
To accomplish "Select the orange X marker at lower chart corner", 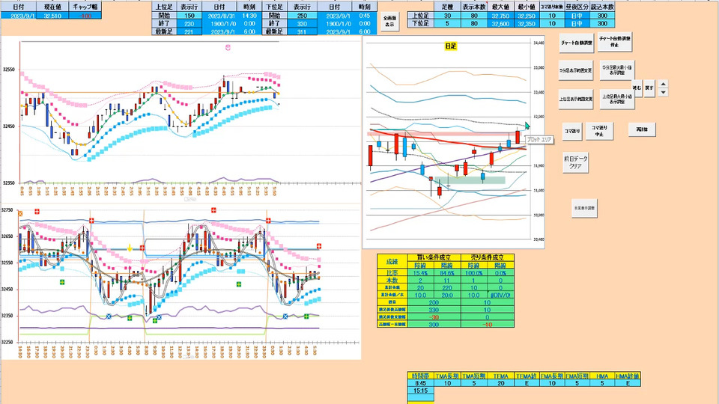I will [x=20, y=213].
